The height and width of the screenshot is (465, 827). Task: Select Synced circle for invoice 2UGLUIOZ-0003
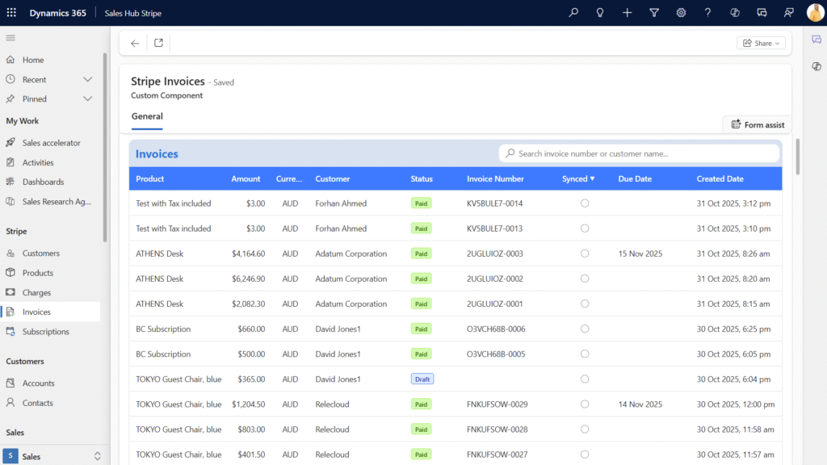point(585,253)
